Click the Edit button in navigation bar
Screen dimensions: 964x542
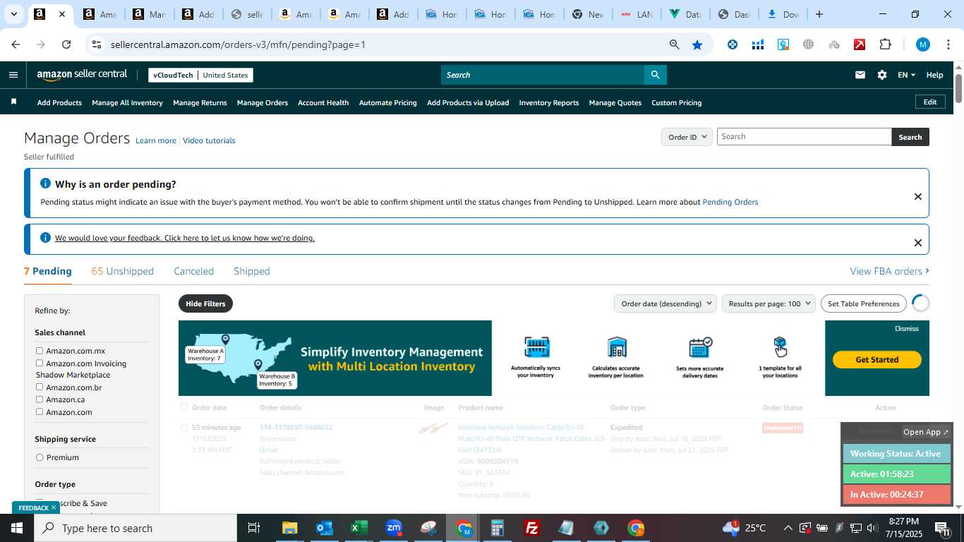(930, 102)
